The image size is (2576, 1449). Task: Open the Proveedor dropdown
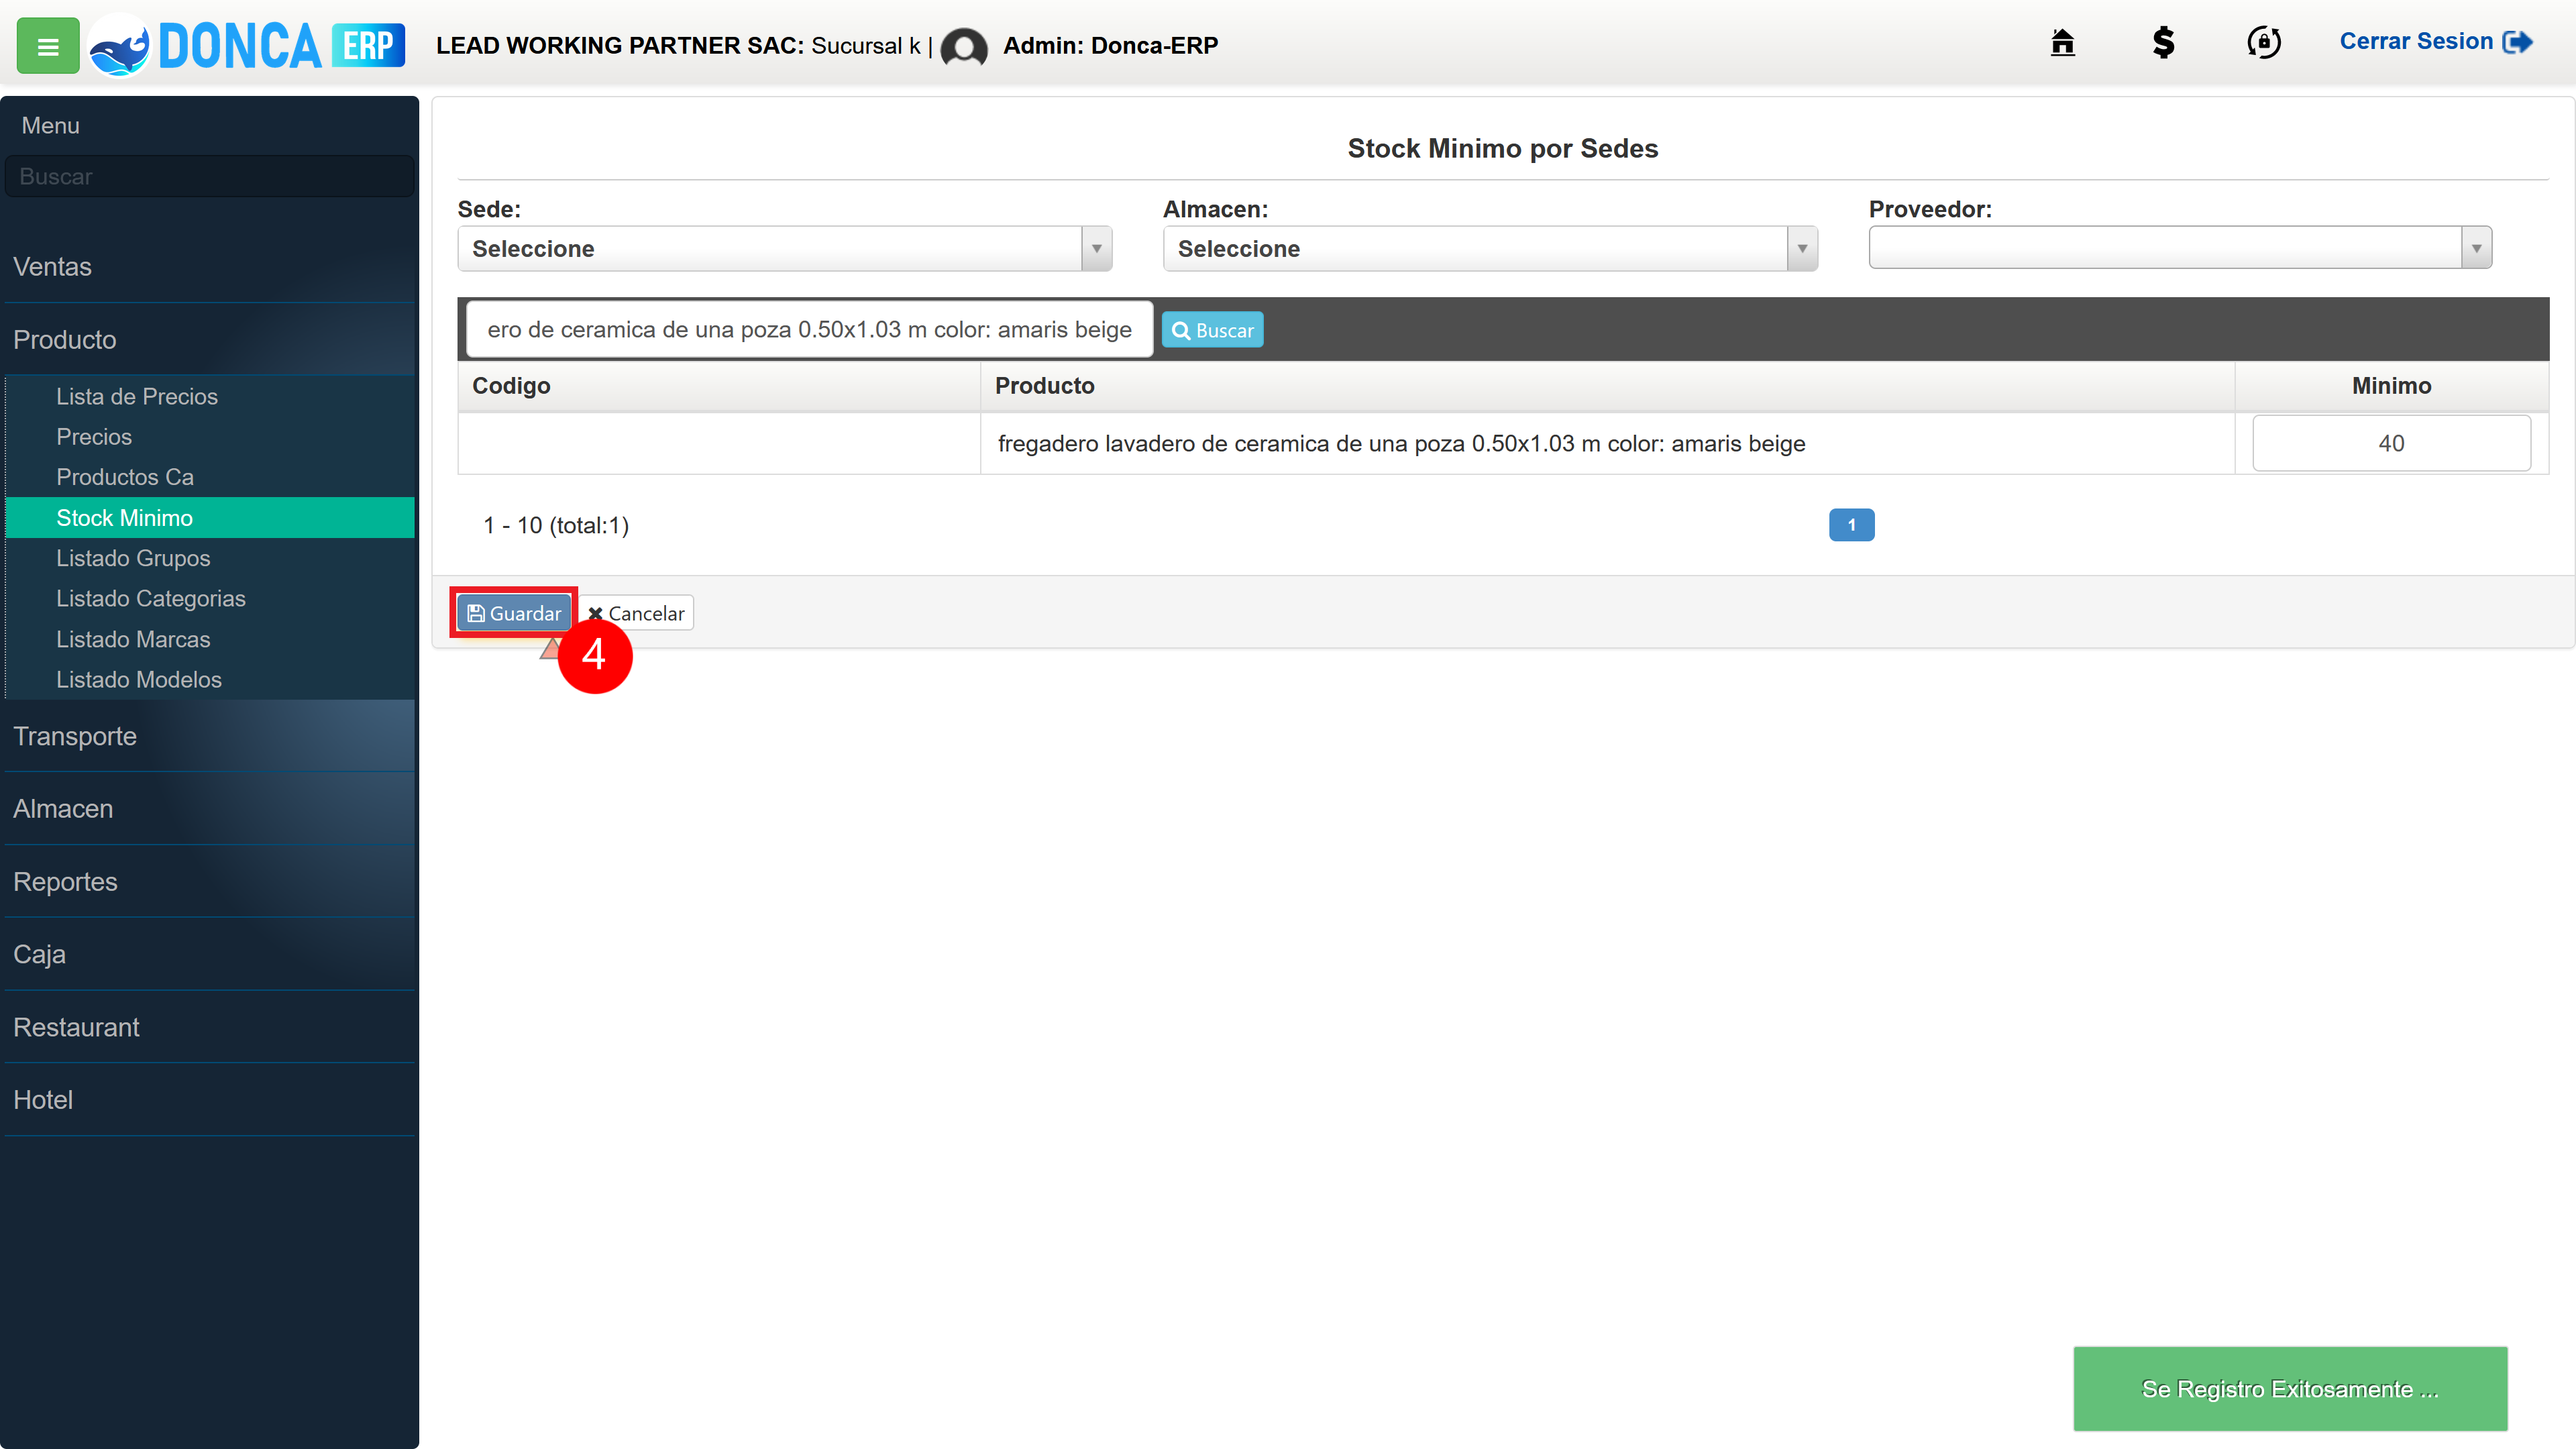[x=2180, y=247]
